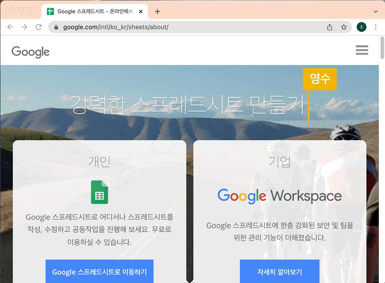The height and width of the screenshot is (283, 385).
Task: Click the Google logo
Action: click(31, 52)
